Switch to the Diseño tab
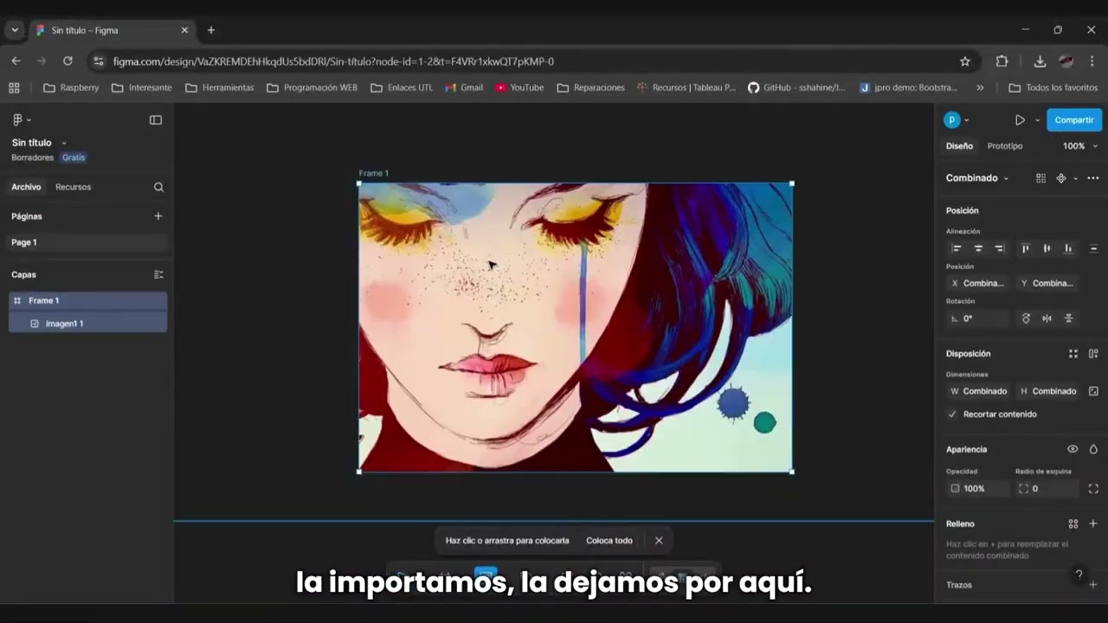This screenshot has width=1108, height=623. [959, 146]
